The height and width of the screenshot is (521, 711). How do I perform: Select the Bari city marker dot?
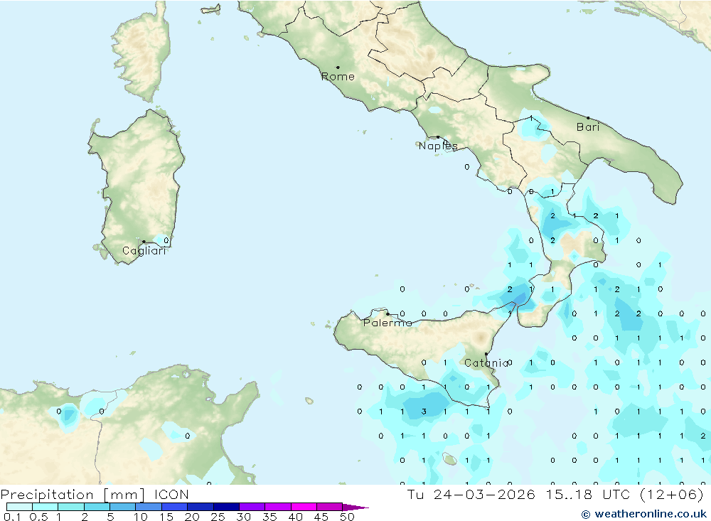coord(588,118)
